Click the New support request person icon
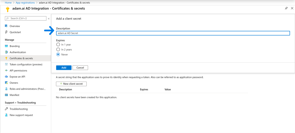 pyautogui.click(x=6, y=115)
